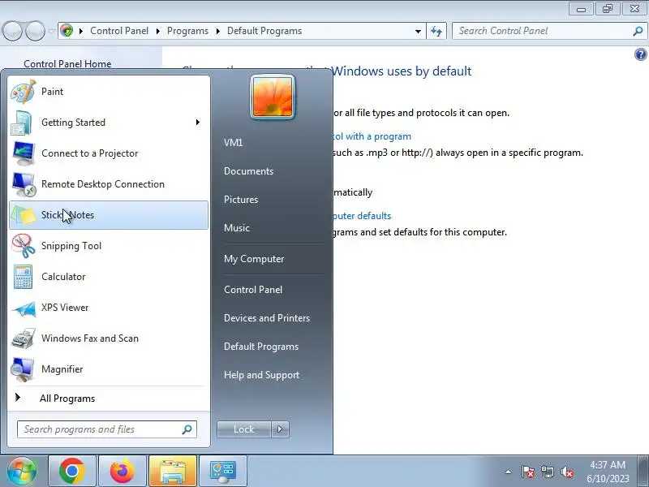Click the clock showing 4:37 AM
The height and width of the screenshot is (487, 649).
click(607, 472)
